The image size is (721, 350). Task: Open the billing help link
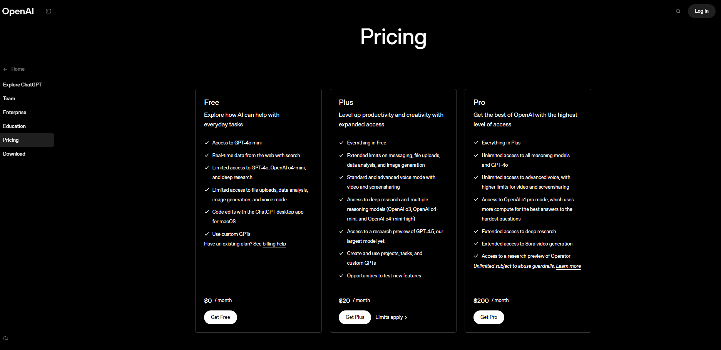click(x=274, y=244)
